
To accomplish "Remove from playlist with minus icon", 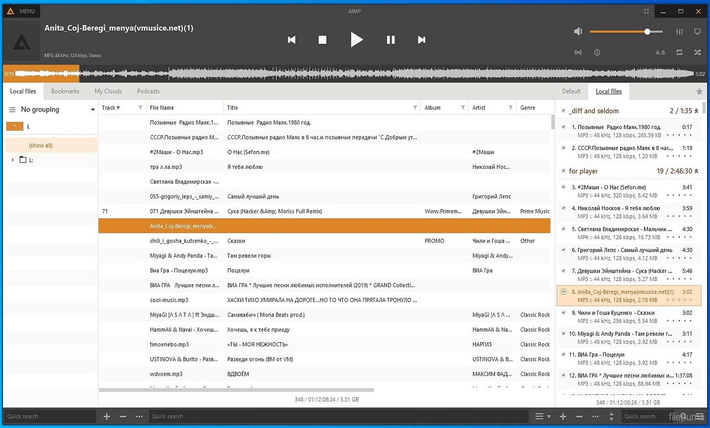I will [579, 417].
